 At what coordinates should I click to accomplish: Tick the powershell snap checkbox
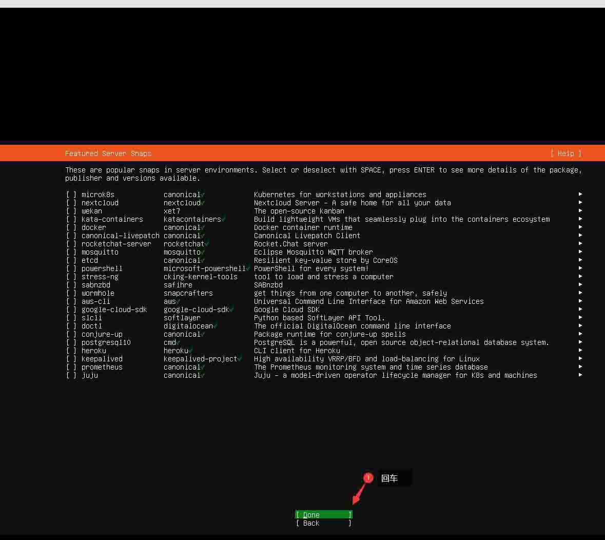coord(71,268)
